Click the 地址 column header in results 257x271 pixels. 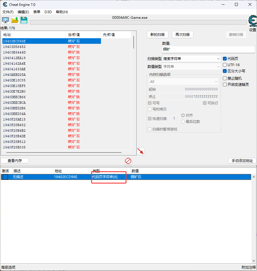click(x=34, y=35)
